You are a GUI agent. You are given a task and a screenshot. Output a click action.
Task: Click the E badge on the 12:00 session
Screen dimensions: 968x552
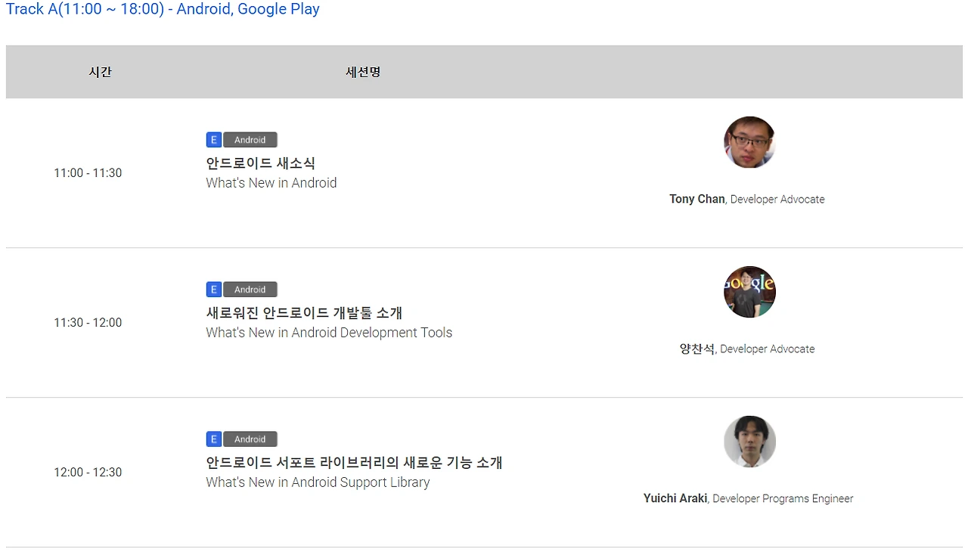coord(213,439)
